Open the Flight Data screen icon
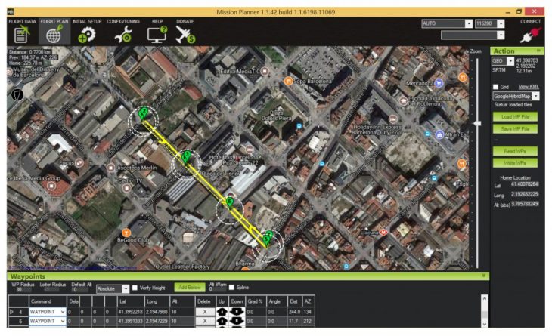Viewport: 552px width, 336px height. click(21, 33)
